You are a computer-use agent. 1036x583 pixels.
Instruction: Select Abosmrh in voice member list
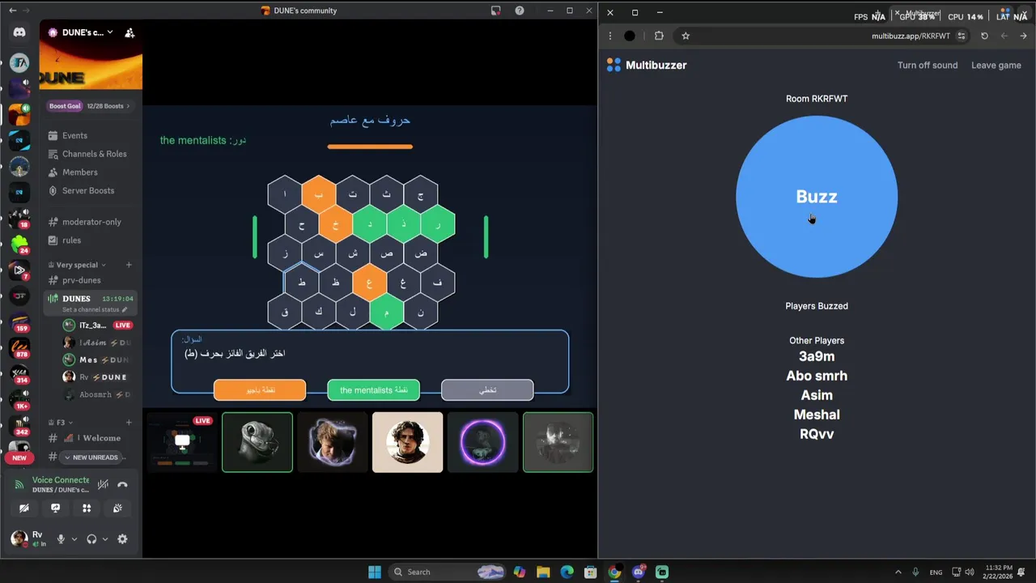[x=97, y=394]
